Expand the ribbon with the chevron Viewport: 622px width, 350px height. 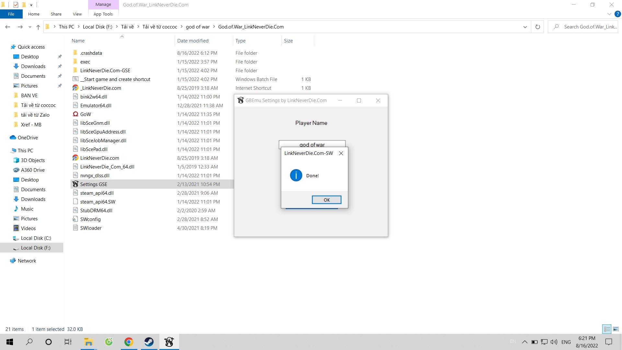click(609, 14)
